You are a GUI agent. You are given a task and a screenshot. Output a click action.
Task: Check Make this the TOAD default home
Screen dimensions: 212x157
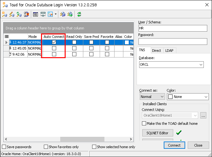pyautogui.click(x=144, y=124)
